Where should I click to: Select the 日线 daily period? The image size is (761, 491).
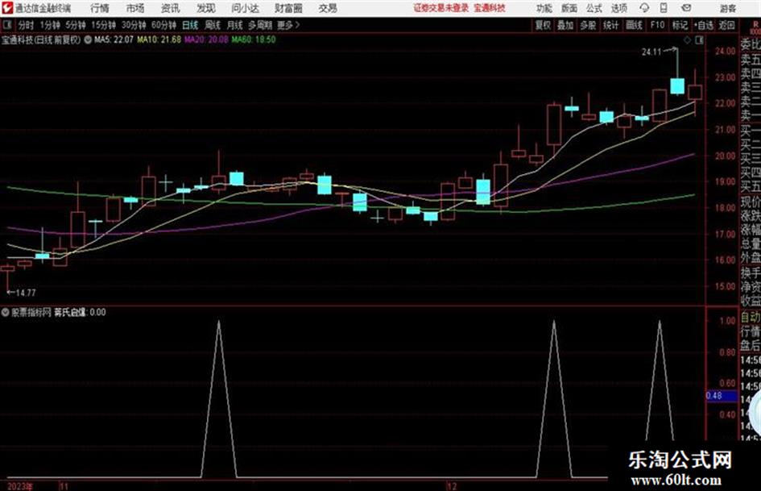click(190, 25)
